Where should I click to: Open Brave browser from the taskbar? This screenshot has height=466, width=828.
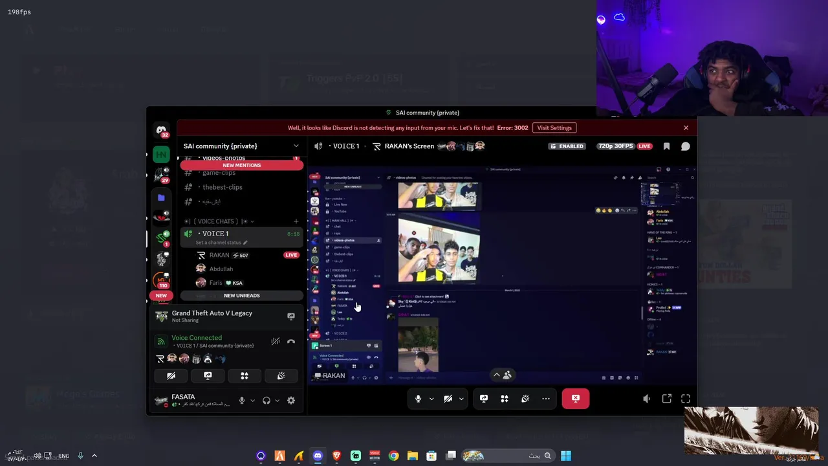(x=336, y=456)
